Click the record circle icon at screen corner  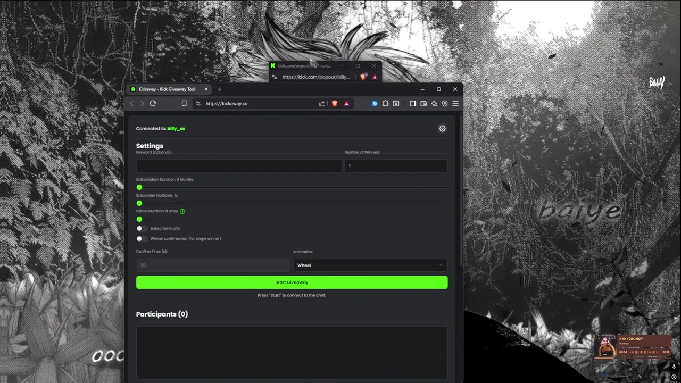point(674,377)
